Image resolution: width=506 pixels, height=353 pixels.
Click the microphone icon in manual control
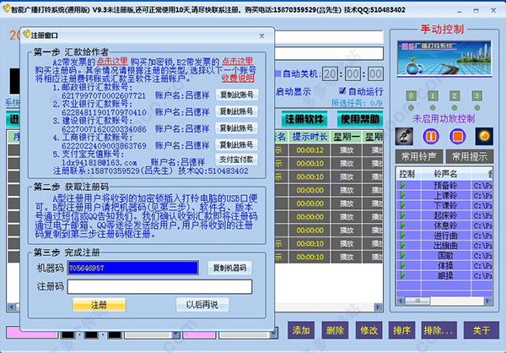(x=404, y=136)
